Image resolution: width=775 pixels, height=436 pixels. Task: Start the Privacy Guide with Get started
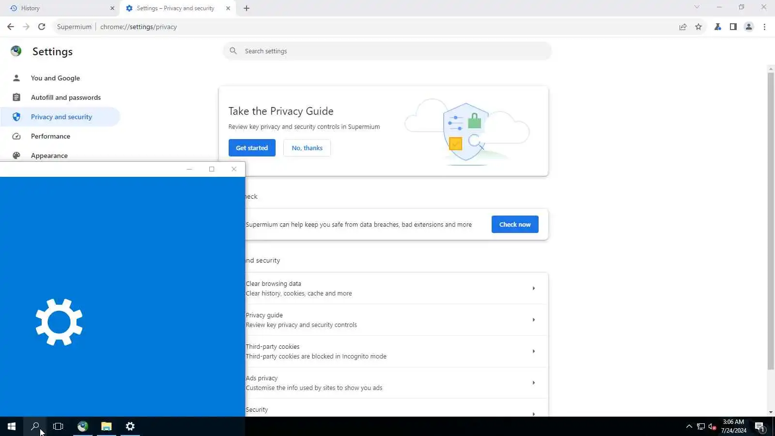pyautogui.click(x=252, y=148)
